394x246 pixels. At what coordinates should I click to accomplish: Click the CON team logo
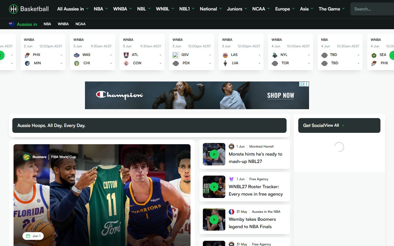[126, 63]
